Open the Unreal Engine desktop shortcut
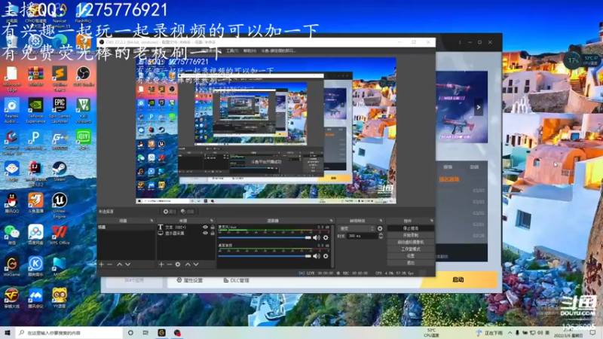Screen dimensions: 603x339 click(60, 206)
